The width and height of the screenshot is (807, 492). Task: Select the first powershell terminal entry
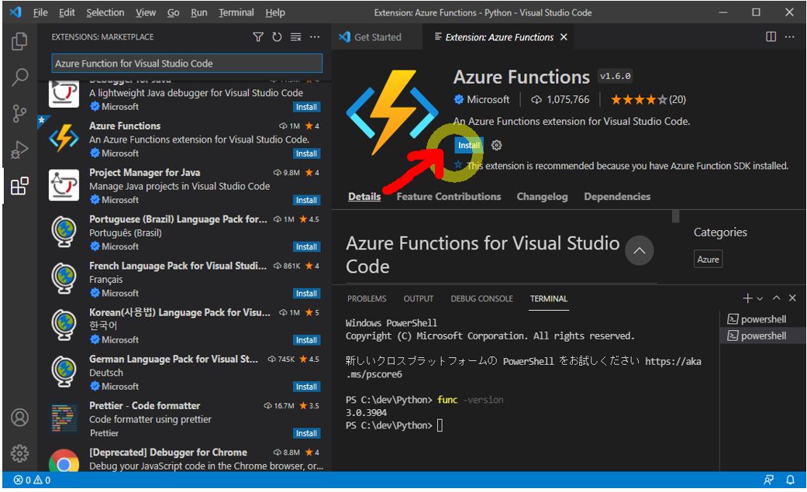click(763, 319)
